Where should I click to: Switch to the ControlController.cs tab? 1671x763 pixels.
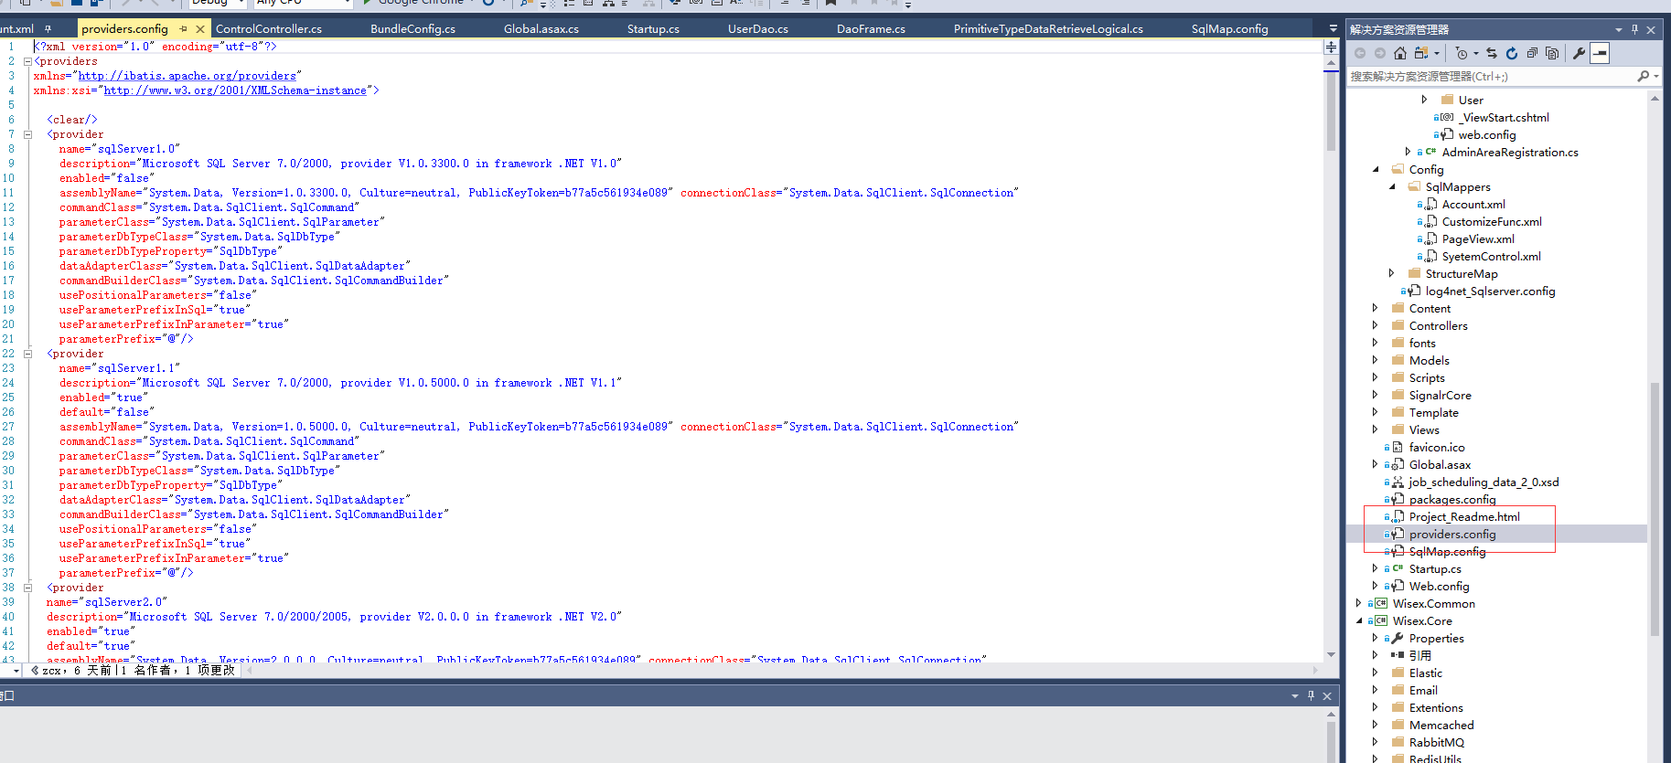pos(269,28)
